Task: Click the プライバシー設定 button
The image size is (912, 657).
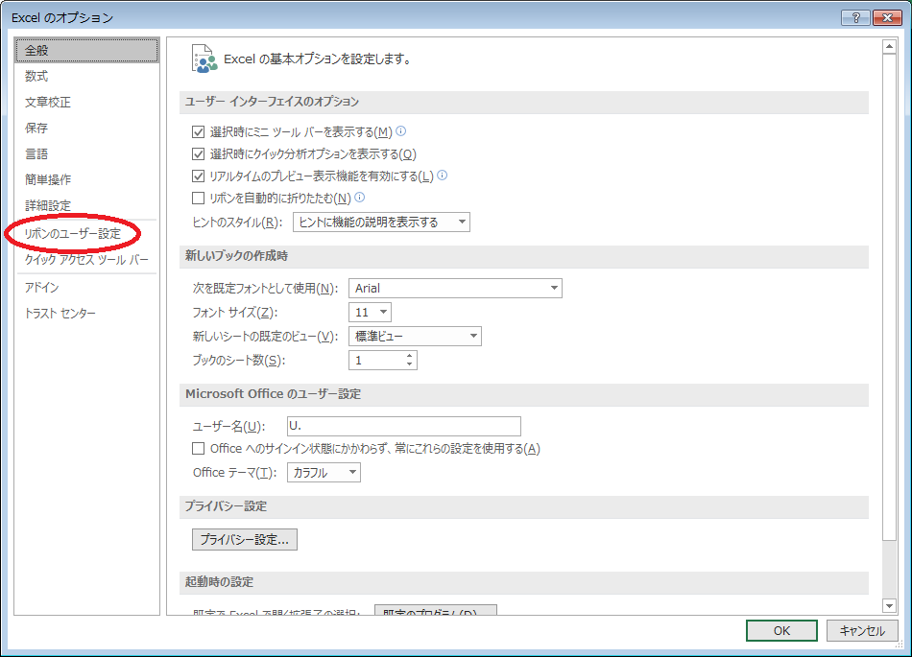Action: 245,540
